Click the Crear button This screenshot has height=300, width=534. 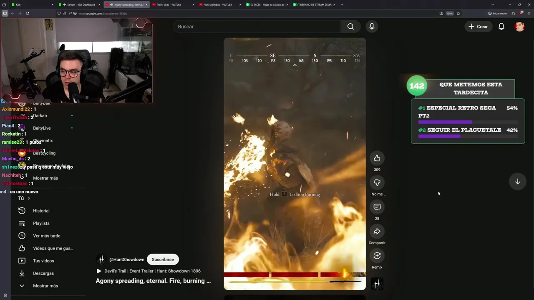point(478,27)
